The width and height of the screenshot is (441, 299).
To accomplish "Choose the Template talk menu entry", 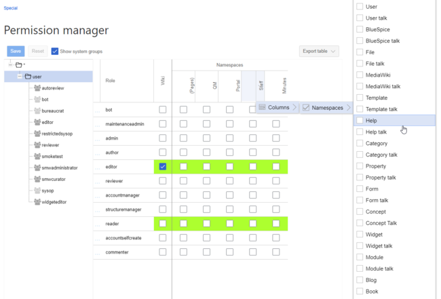I will (x=381, y=109).
